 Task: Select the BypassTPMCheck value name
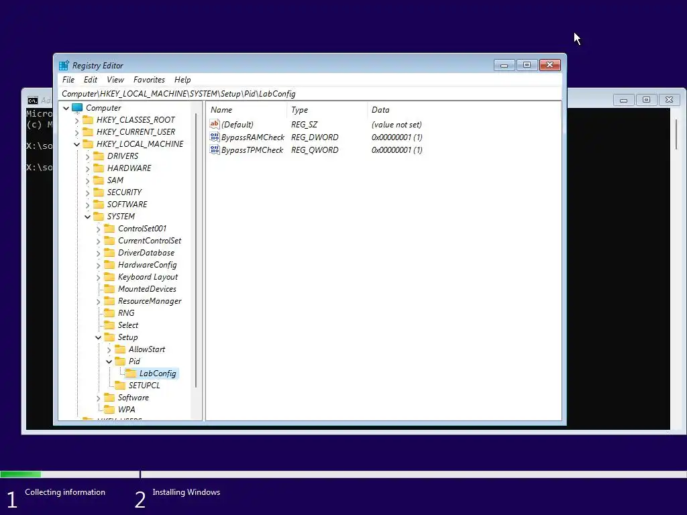[252, 150]
